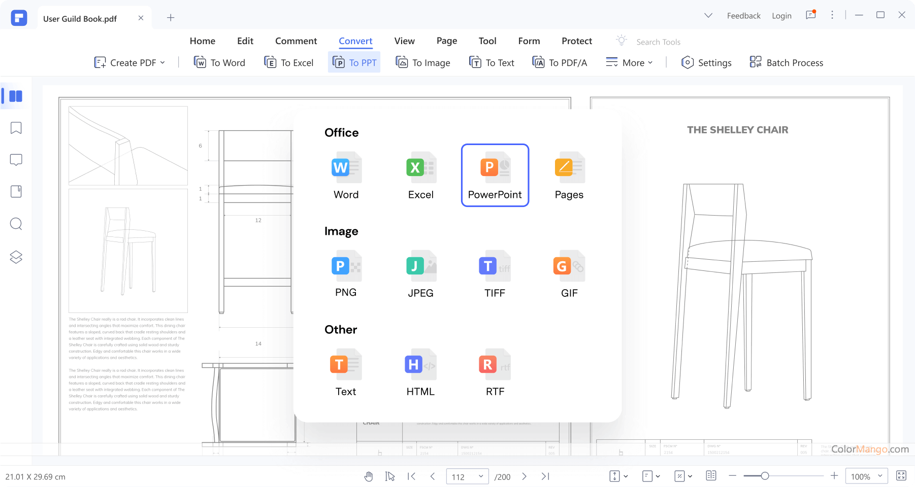Image resolution: width=915 pixels, height=487 pixels.
Task: Open the Form menu tab
Action: 529,41
